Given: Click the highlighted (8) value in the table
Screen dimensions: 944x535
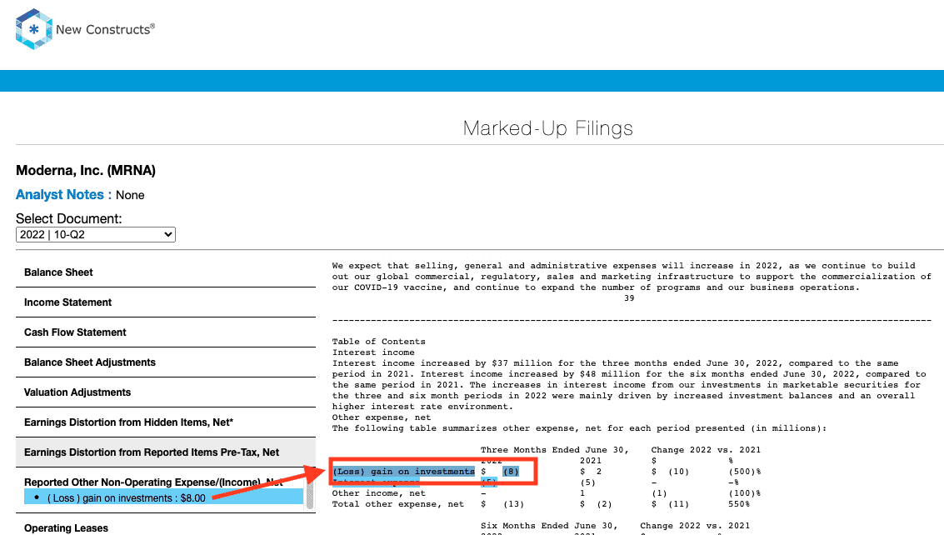Looking at the screenshot, I should coord(511,472).
